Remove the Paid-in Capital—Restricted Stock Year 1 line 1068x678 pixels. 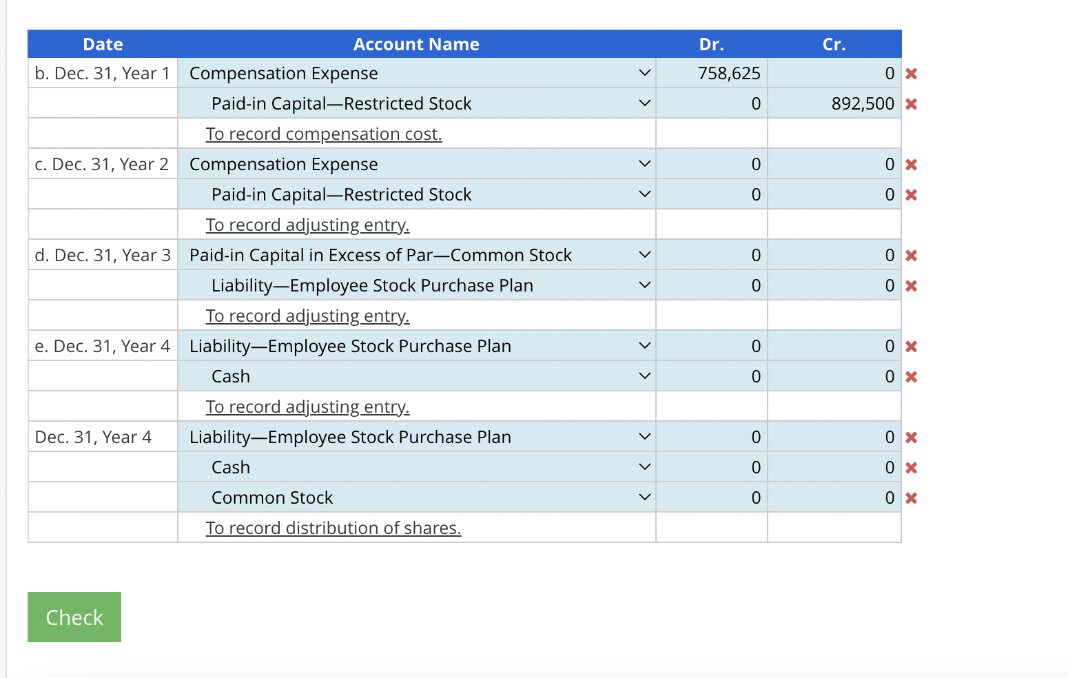coord(911,103)
